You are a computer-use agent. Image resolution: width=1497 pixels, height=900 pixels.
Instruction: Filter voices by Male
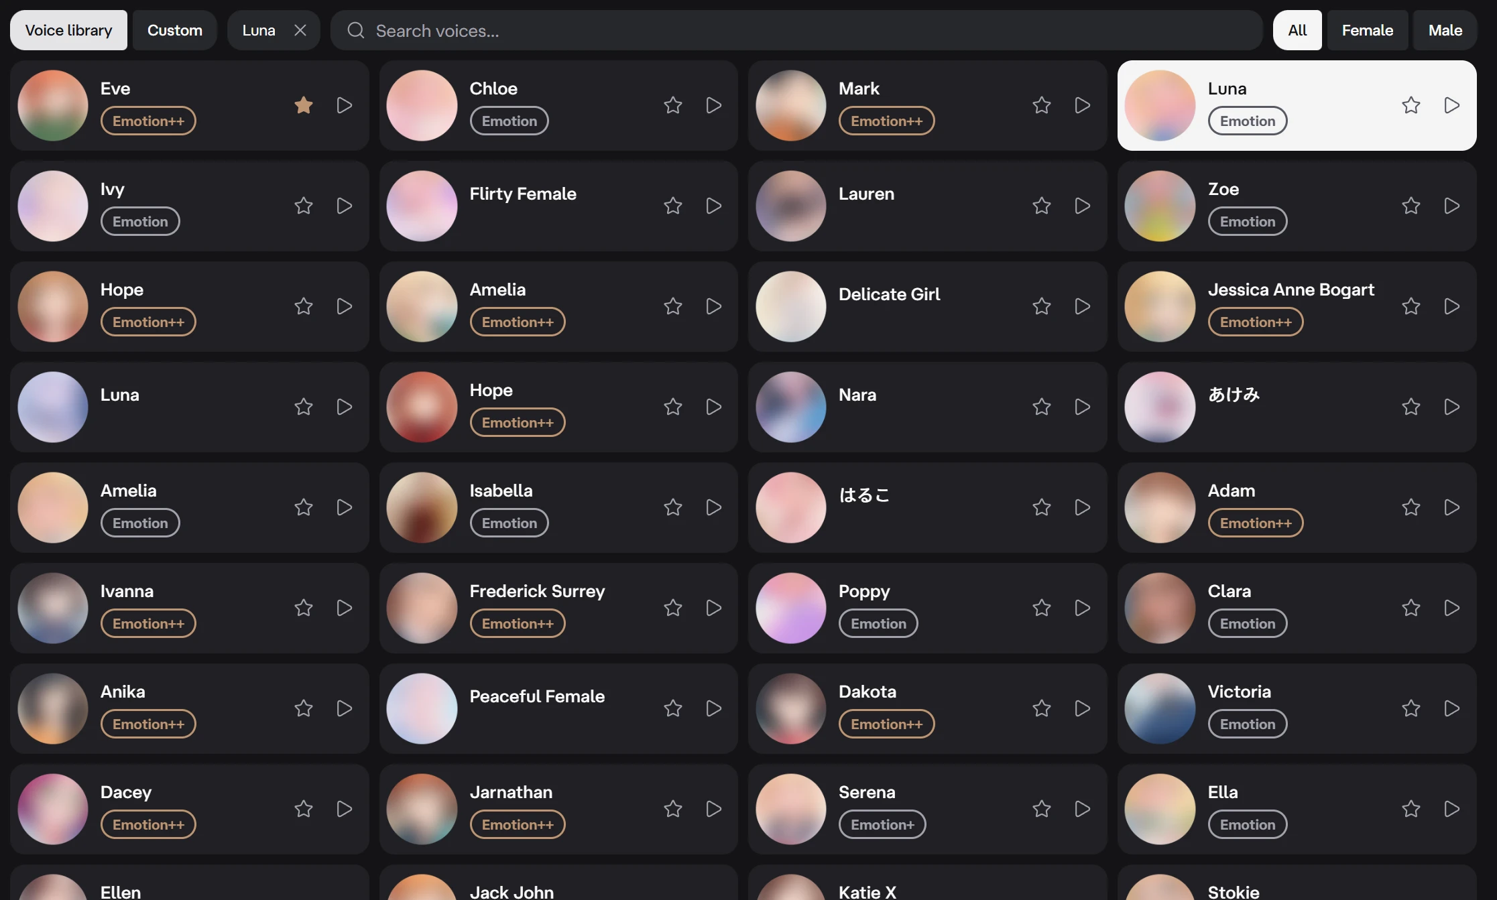pyautogui.click(x=1445, y=30)
